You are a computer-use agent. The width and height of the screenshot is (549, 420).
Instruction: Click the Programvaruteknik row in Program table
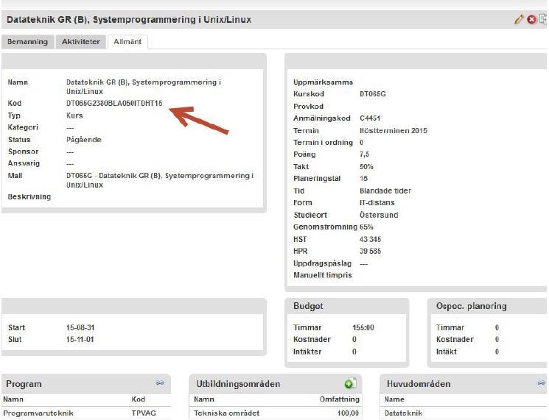coord(86,413)
